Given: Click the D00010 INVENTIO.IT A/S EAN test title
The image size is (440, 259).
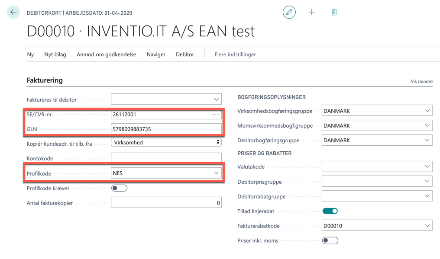Looking at the screenshot, I should (141, 31).
